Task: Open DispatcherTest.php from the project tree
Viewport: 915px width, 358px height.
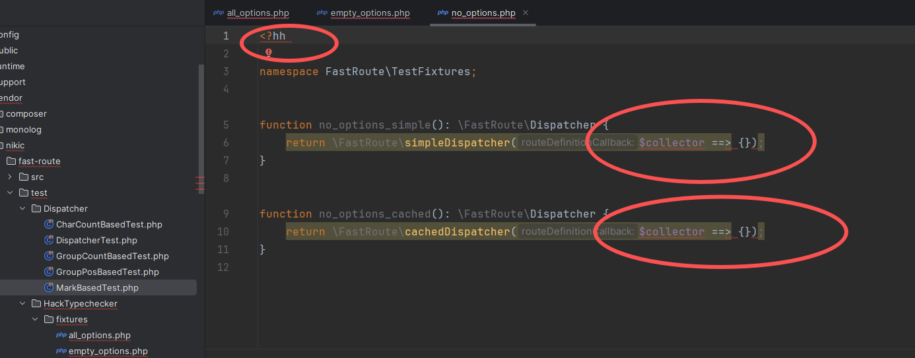Action: point(96,241)
